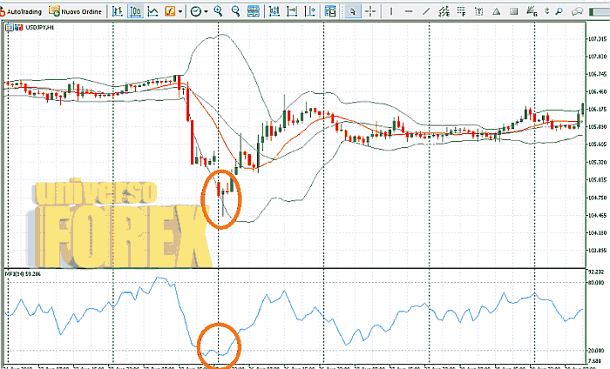Open the templates icon
Image resolution: width=610 pixels, height=369 pixels.
pyautogui.click(x=330, y=11)
